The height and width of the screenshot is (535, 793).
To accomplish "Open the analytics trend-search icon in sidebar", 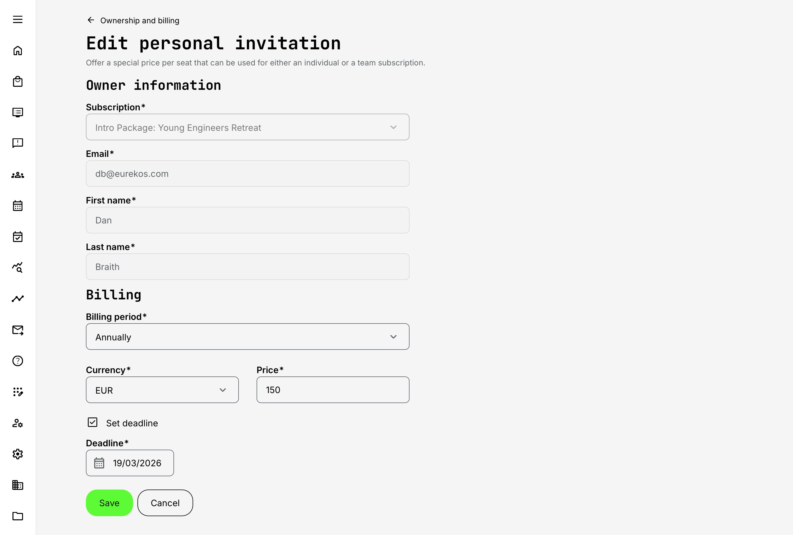I will pyautogui.click(x=17, y=268).
